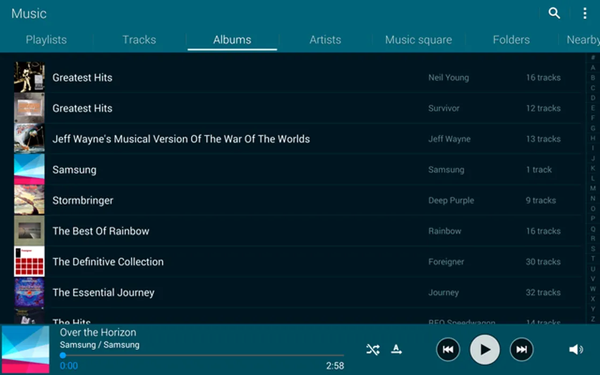Click "12 tracks" on the Survivor row
The height and width of the screenshot is (375, 600).
543,108
